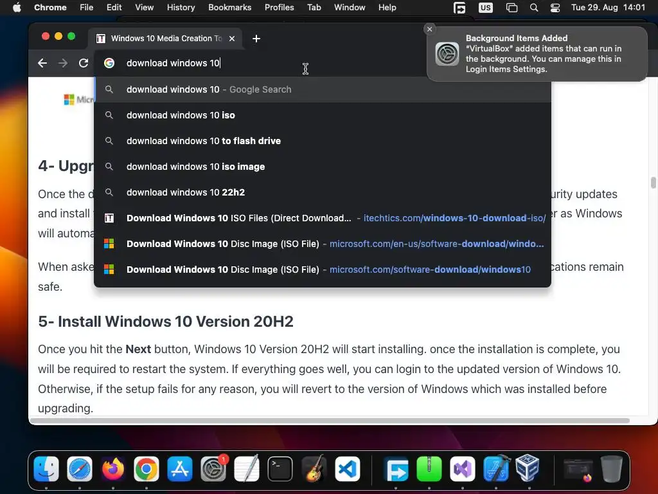Open the View menu
The height and width of the screenshot is (494, 658).
tap(144, 8)
